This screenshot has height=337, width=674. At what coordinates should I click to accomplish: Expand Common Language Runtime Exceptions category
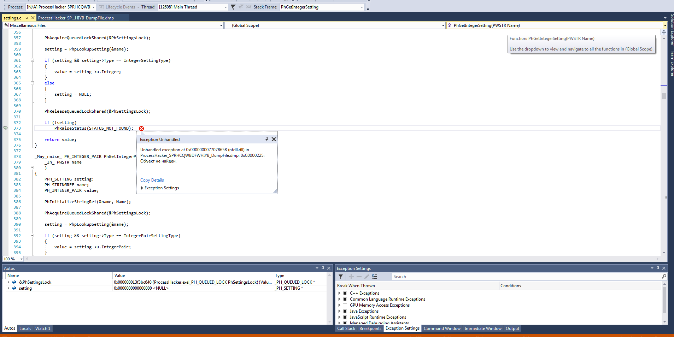pyautogui.click(x=340, y=299)
